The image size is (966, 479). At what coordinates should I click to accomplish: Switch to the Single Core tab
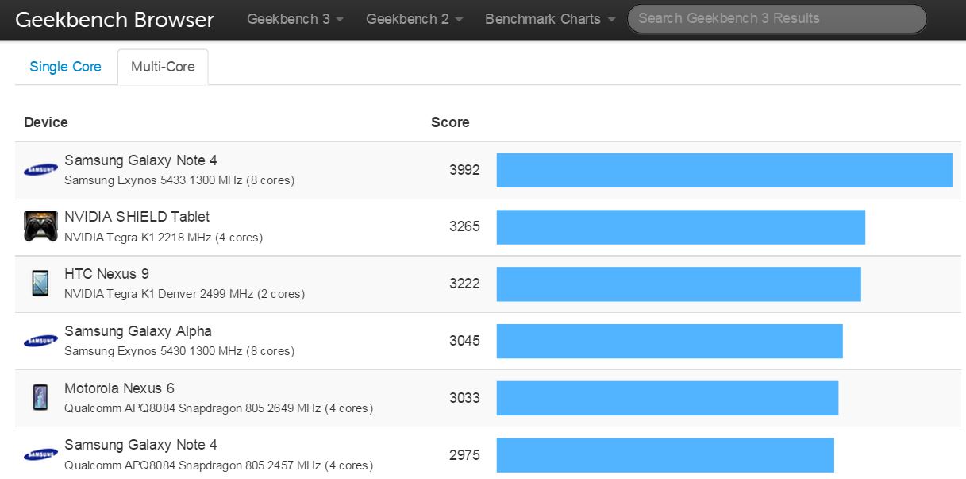click(65, 67)
